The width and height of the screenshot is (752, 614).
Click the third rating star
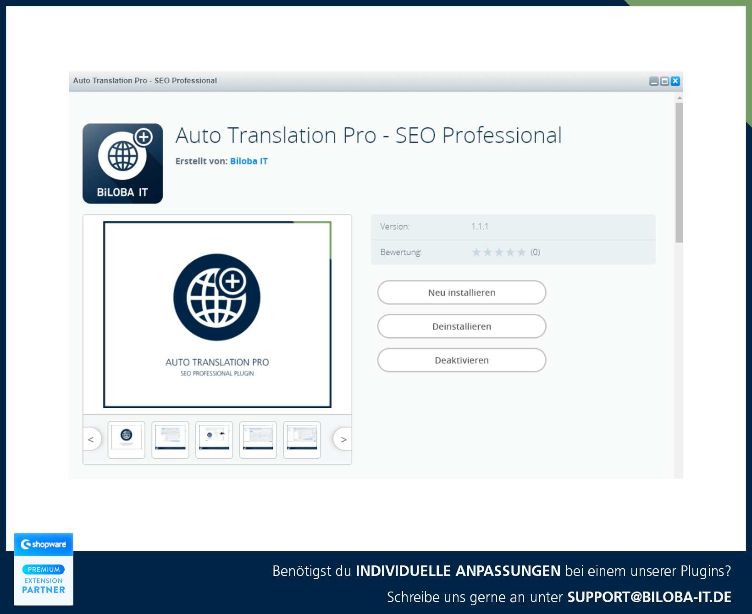(499, 252)
